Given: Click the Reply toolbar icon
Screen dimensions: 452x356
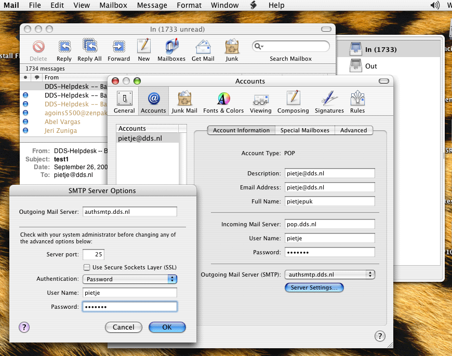Looking at the screenshot, I should (64, 46).
